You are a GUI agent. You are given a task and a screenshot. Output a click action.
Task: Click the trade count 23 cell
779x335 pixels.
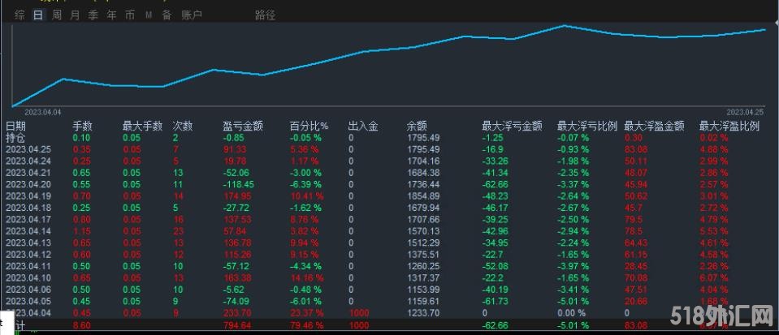point(178,231)
